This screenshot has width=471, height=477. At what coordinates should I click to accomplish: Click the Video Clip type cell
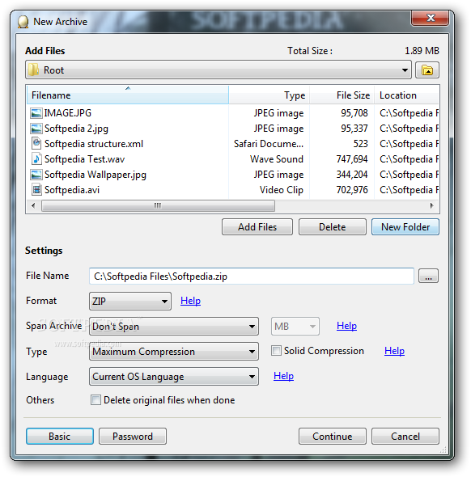[x=282, y=190]
